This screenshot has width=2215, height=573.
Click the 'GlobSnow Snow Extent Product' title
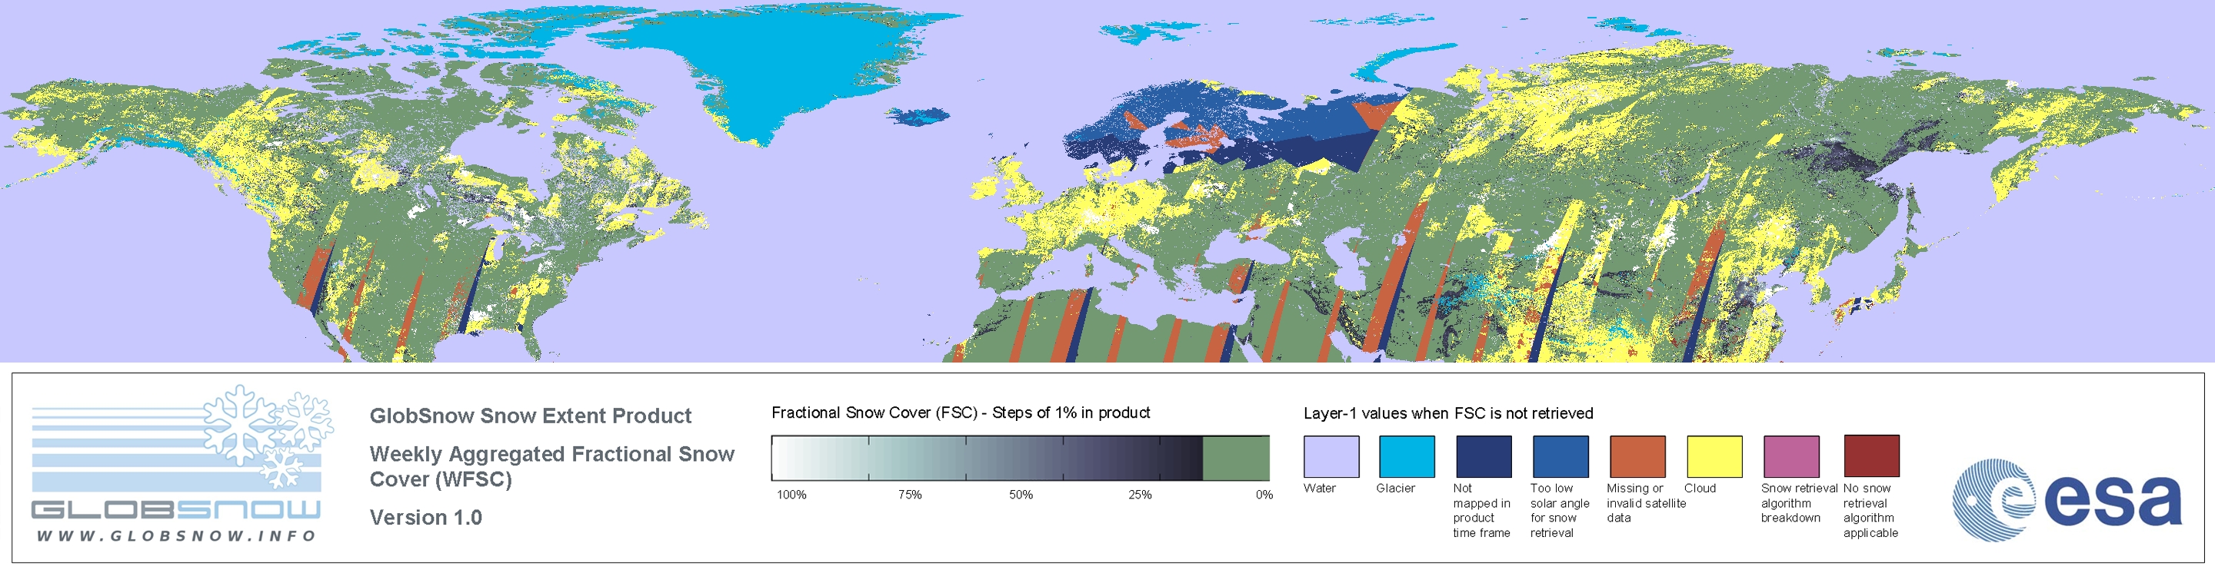pyautogui.click(x=531, y=416)
